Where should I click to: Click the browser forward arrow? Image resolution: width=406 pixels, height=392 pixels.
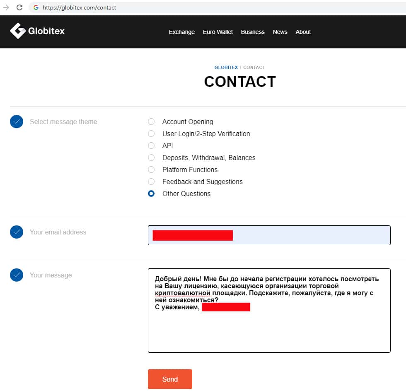coord(6,7)
